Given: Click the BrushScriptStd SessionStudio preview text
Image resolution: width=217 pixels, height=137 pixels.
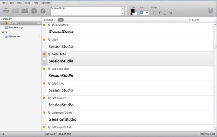Looking at the screenshot, I should (x=61, y=32).
